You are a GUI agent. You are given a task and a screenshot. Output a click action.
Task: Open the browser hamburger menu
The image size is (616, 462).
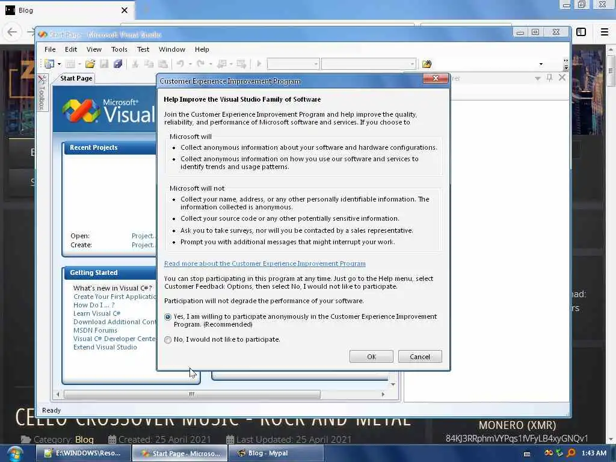pyautogui.click(x=604, y=32)
